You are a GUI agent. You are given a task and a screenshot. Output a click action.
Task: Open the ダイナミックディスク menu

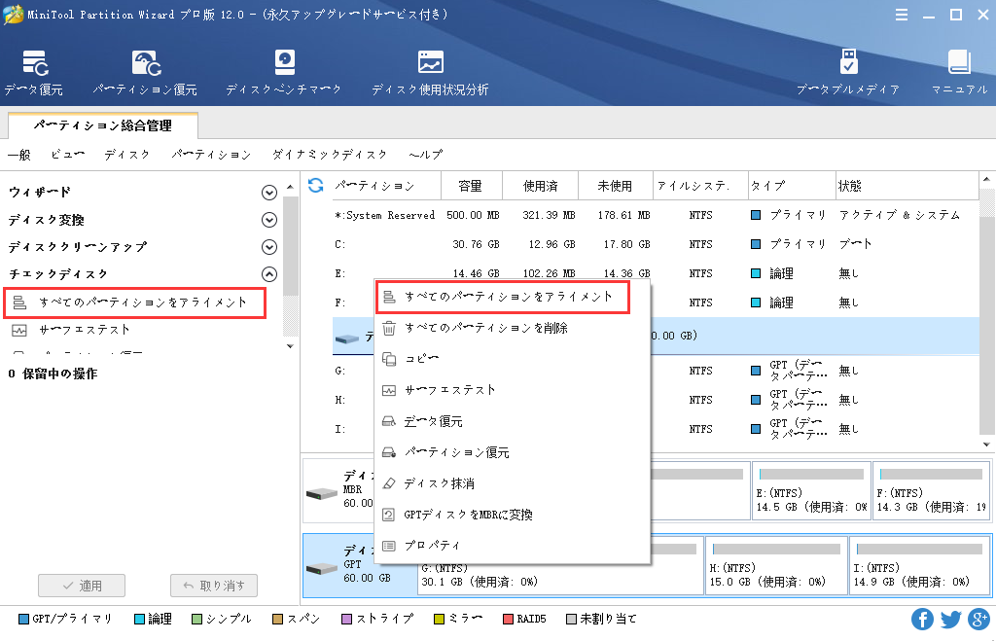point(330,155)
